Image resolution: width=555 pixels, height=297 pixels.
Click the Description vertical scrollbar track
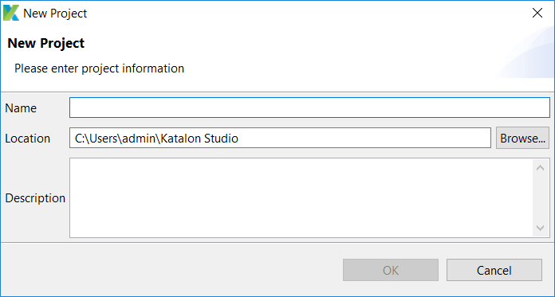540,198
